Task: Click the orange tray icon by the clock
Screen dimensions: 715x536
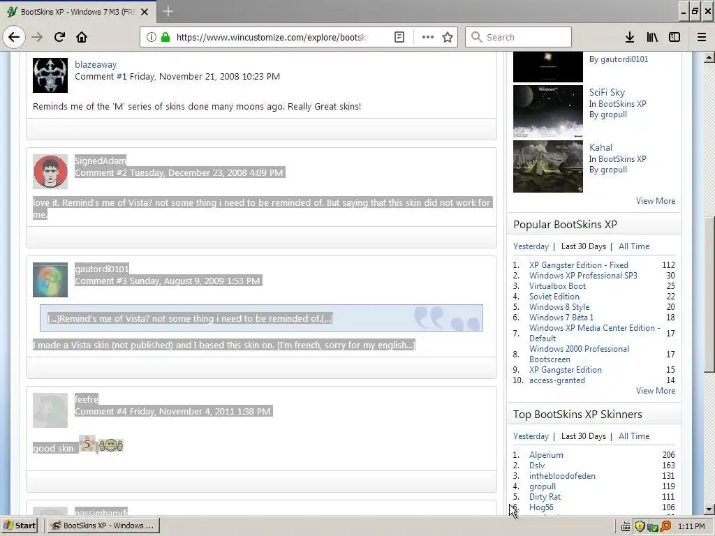Action: pos(665,526)
